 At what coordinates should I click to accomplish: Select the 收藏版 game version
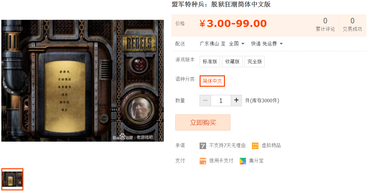(x=232, y=61)
